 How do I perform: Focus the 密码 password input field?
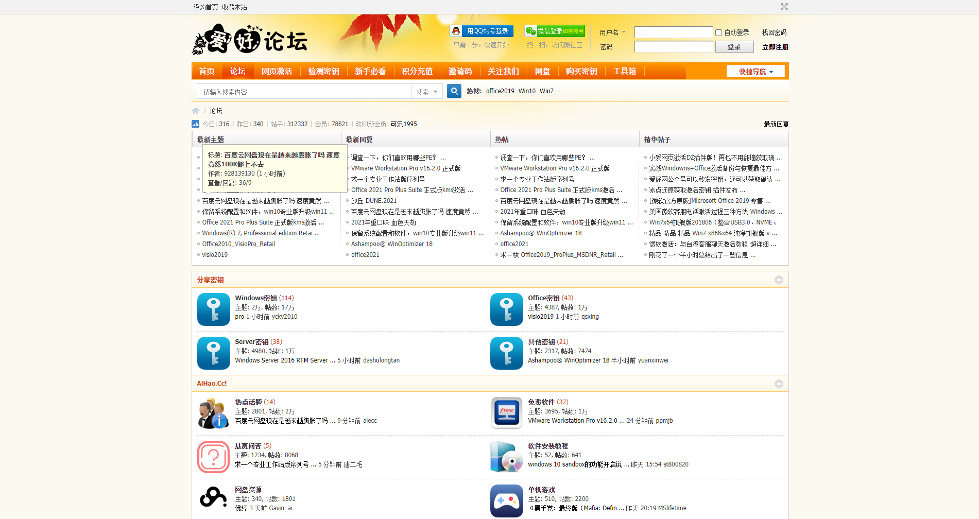[674, 47]
